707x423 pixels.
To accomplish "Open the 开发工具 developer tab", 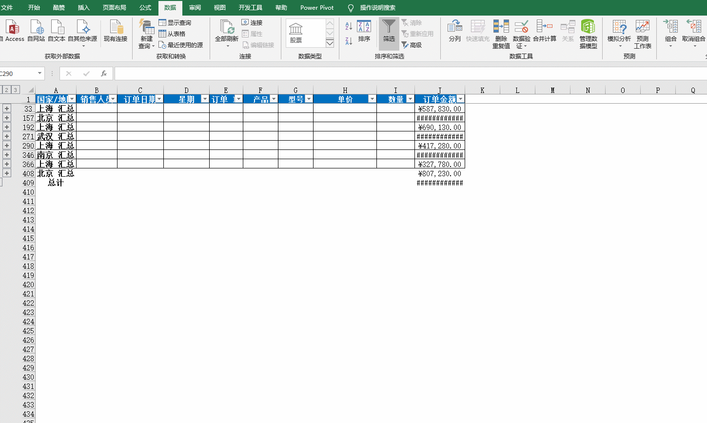I will pos(251,8).
